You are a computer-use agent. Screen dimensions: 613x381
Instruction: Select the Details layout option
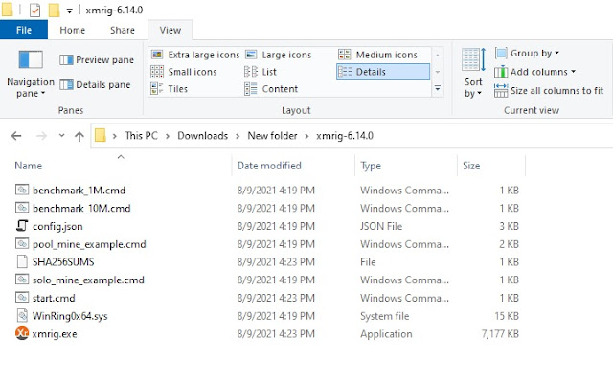(383, 72)
